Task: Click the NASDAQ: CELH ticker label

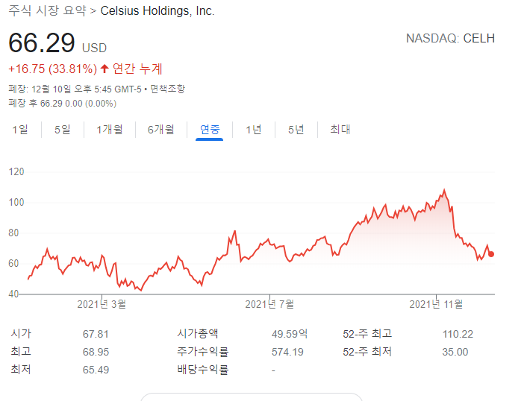Action: [450, 38]
